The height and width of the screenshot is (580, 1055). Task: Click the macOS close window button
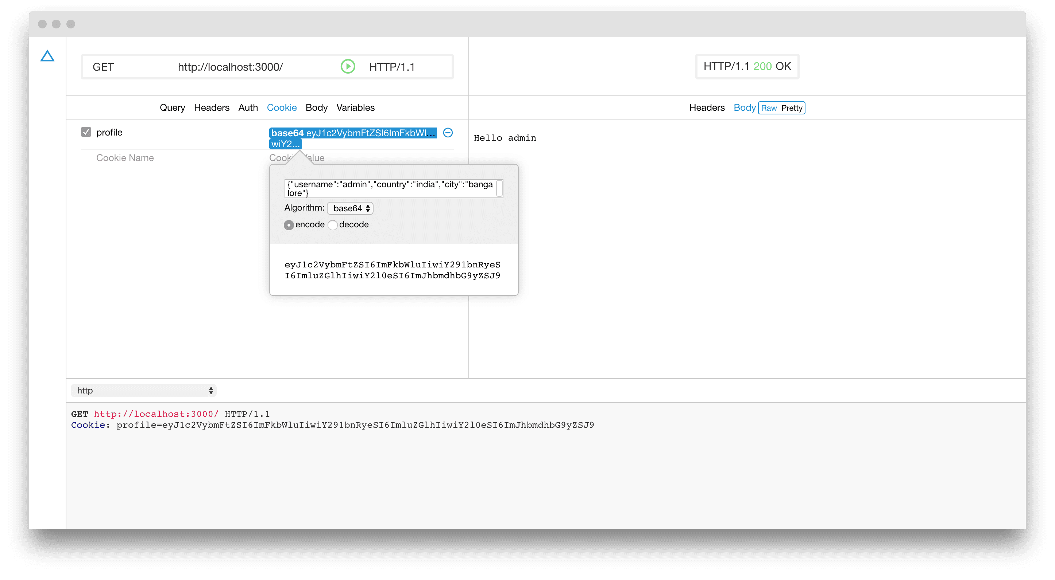coord(42,24)
